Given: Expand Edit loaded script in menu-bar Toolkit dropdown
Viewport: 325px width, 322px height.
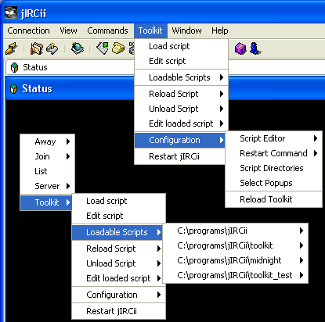Looking at the screenshot, I should click(x=181, y=123).
